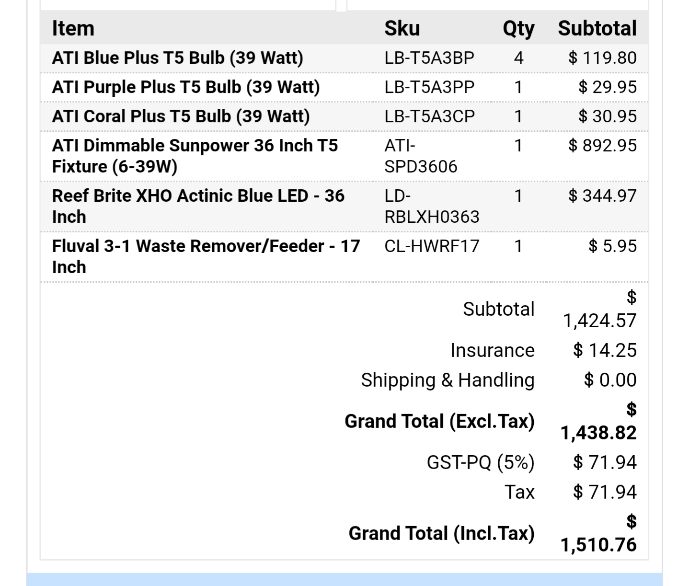Image resolution: width=689 pixels, height=586 pixels.
Task: Click the Grand Total (Incl.Tax) label
Action: click(441, 533)
